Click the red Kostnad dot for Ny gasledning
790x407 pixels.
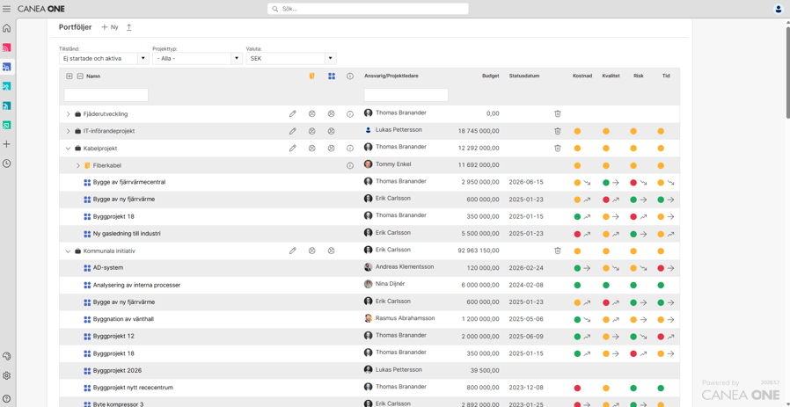(577, 234)
